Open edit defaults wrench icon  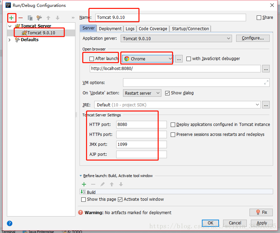pos(39,18)
